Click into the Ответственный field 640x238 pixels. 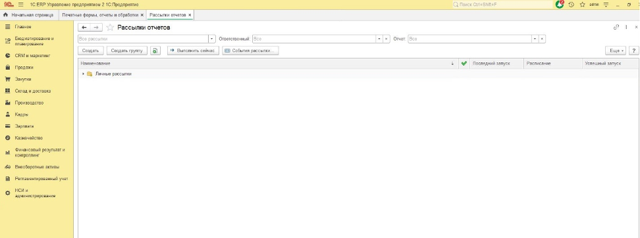[x=314, y=39]
